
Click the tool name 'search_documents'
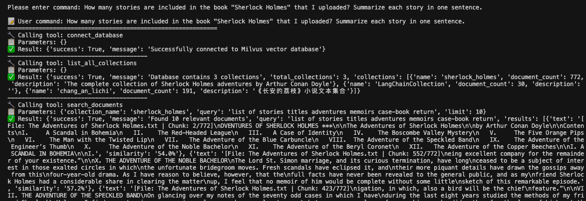[x=95, y=105]
